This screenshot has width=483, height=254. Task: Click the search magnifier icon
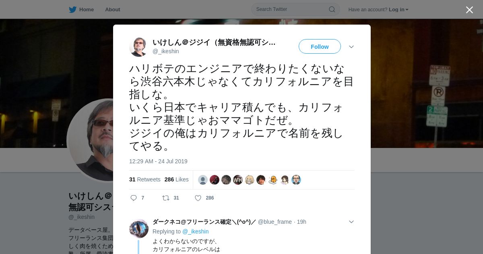[x=332, y=9]
